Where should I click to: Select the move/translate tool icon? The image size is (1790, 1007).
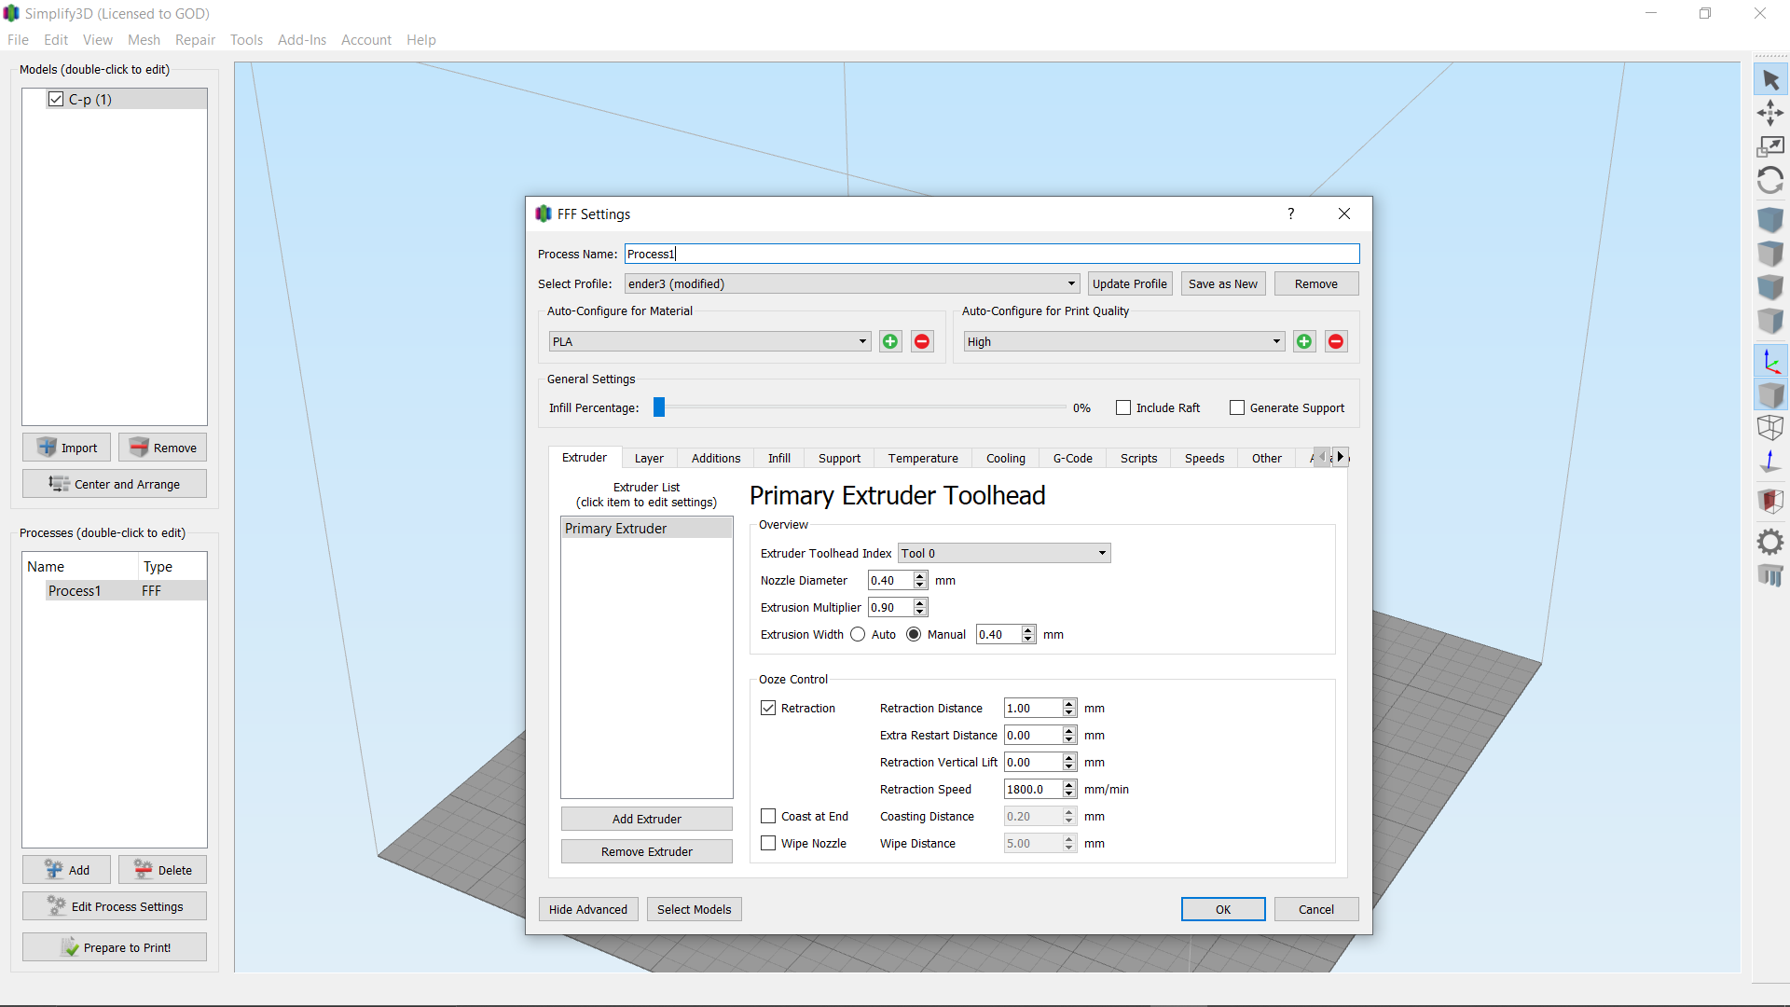[1770, 113]
